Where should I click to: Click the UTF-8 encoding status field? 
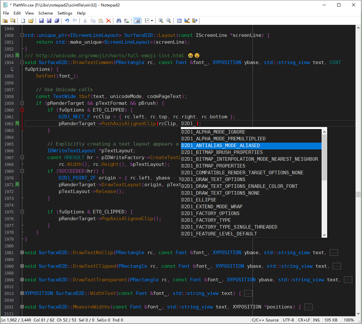(288, 320)
